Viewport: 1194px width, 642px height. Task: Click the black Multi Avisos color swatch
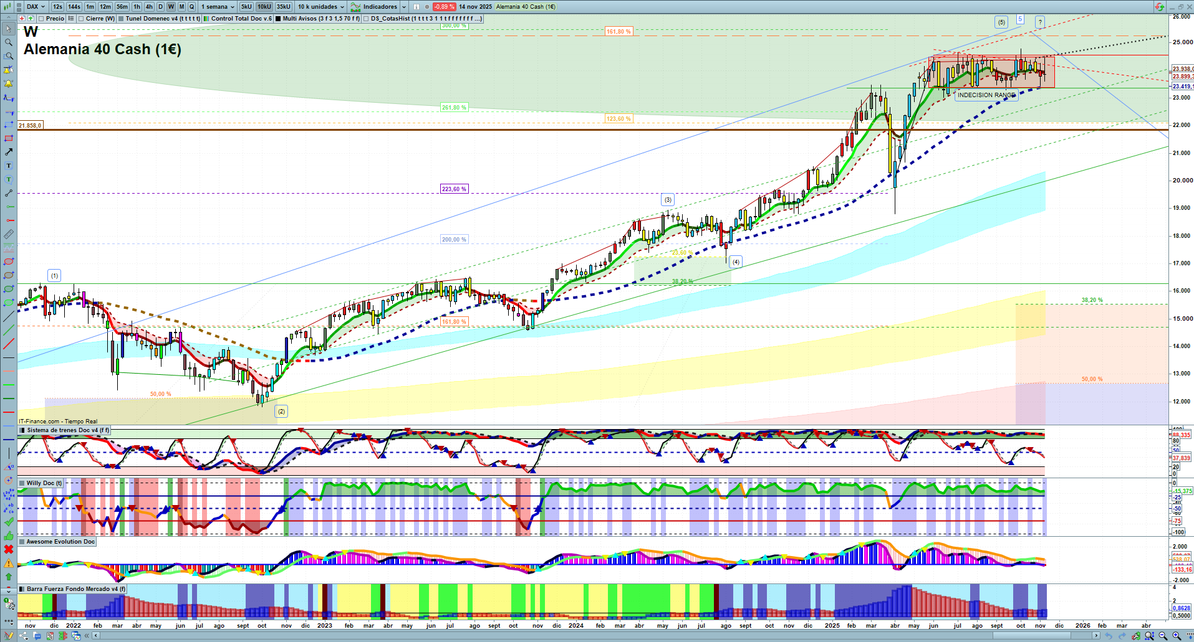[277, 19]
